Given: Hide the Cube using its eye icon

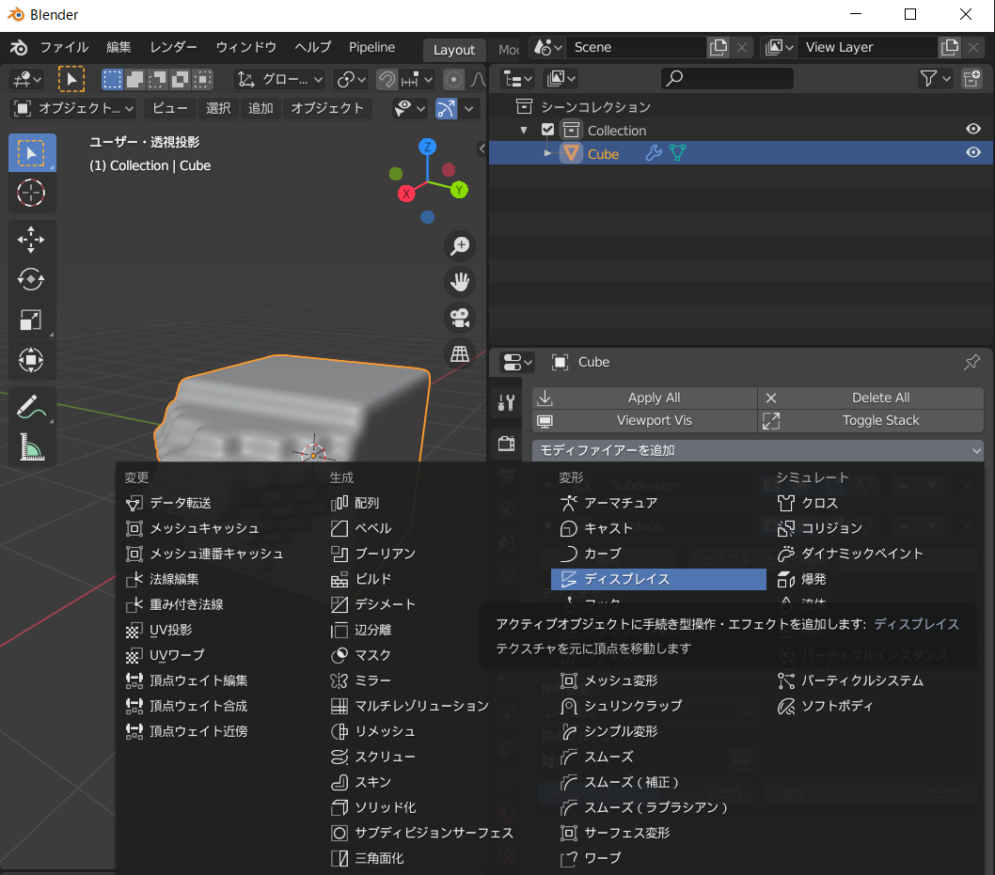Looking at the screenshot, I should pyautogui.click(x=972, y=153).
